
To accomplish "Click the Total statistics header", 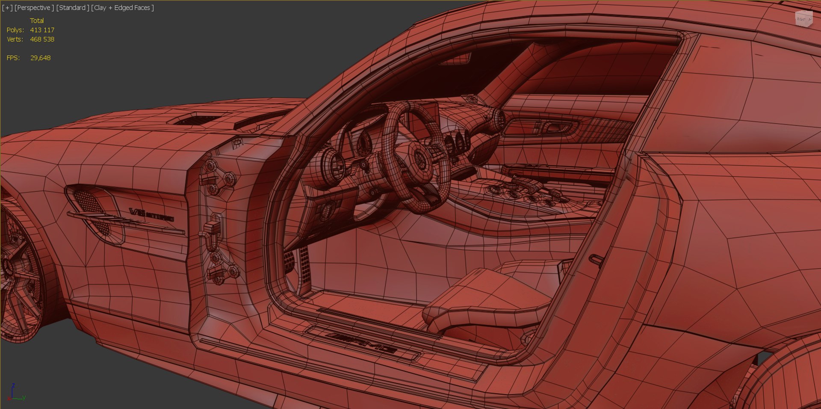I will (37, 21).
